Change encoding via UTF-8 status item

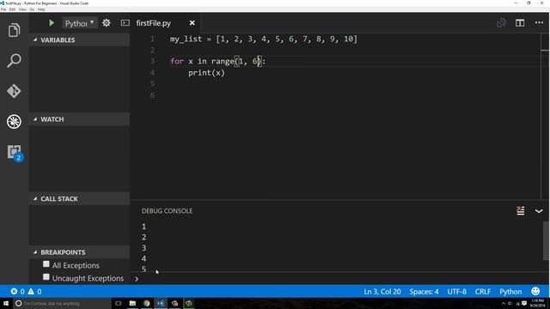456,292
